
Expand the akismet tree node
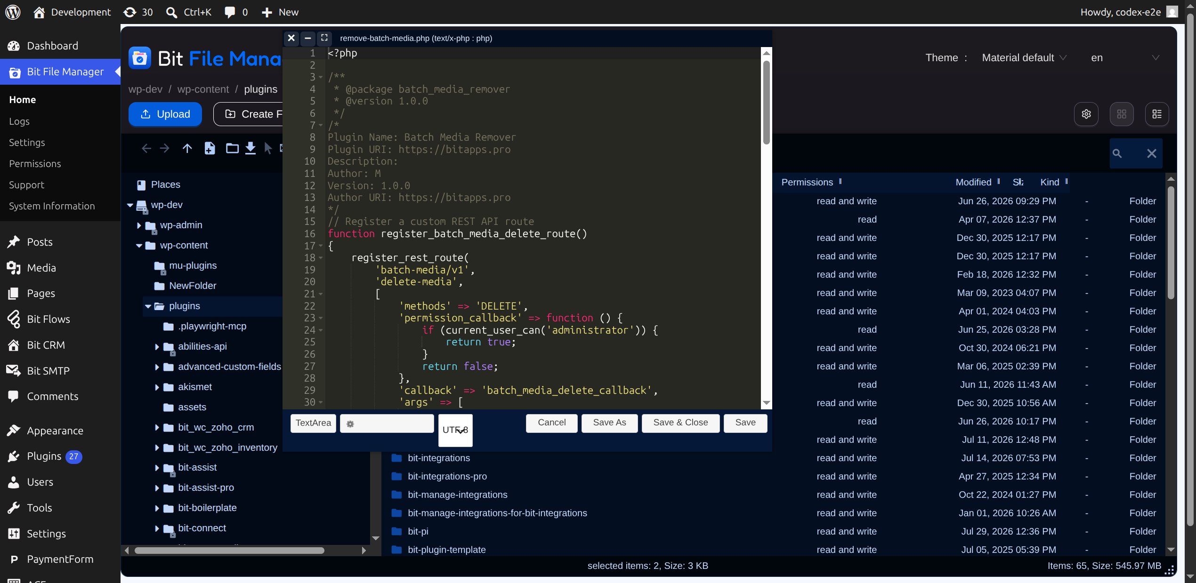pos(157,387)
